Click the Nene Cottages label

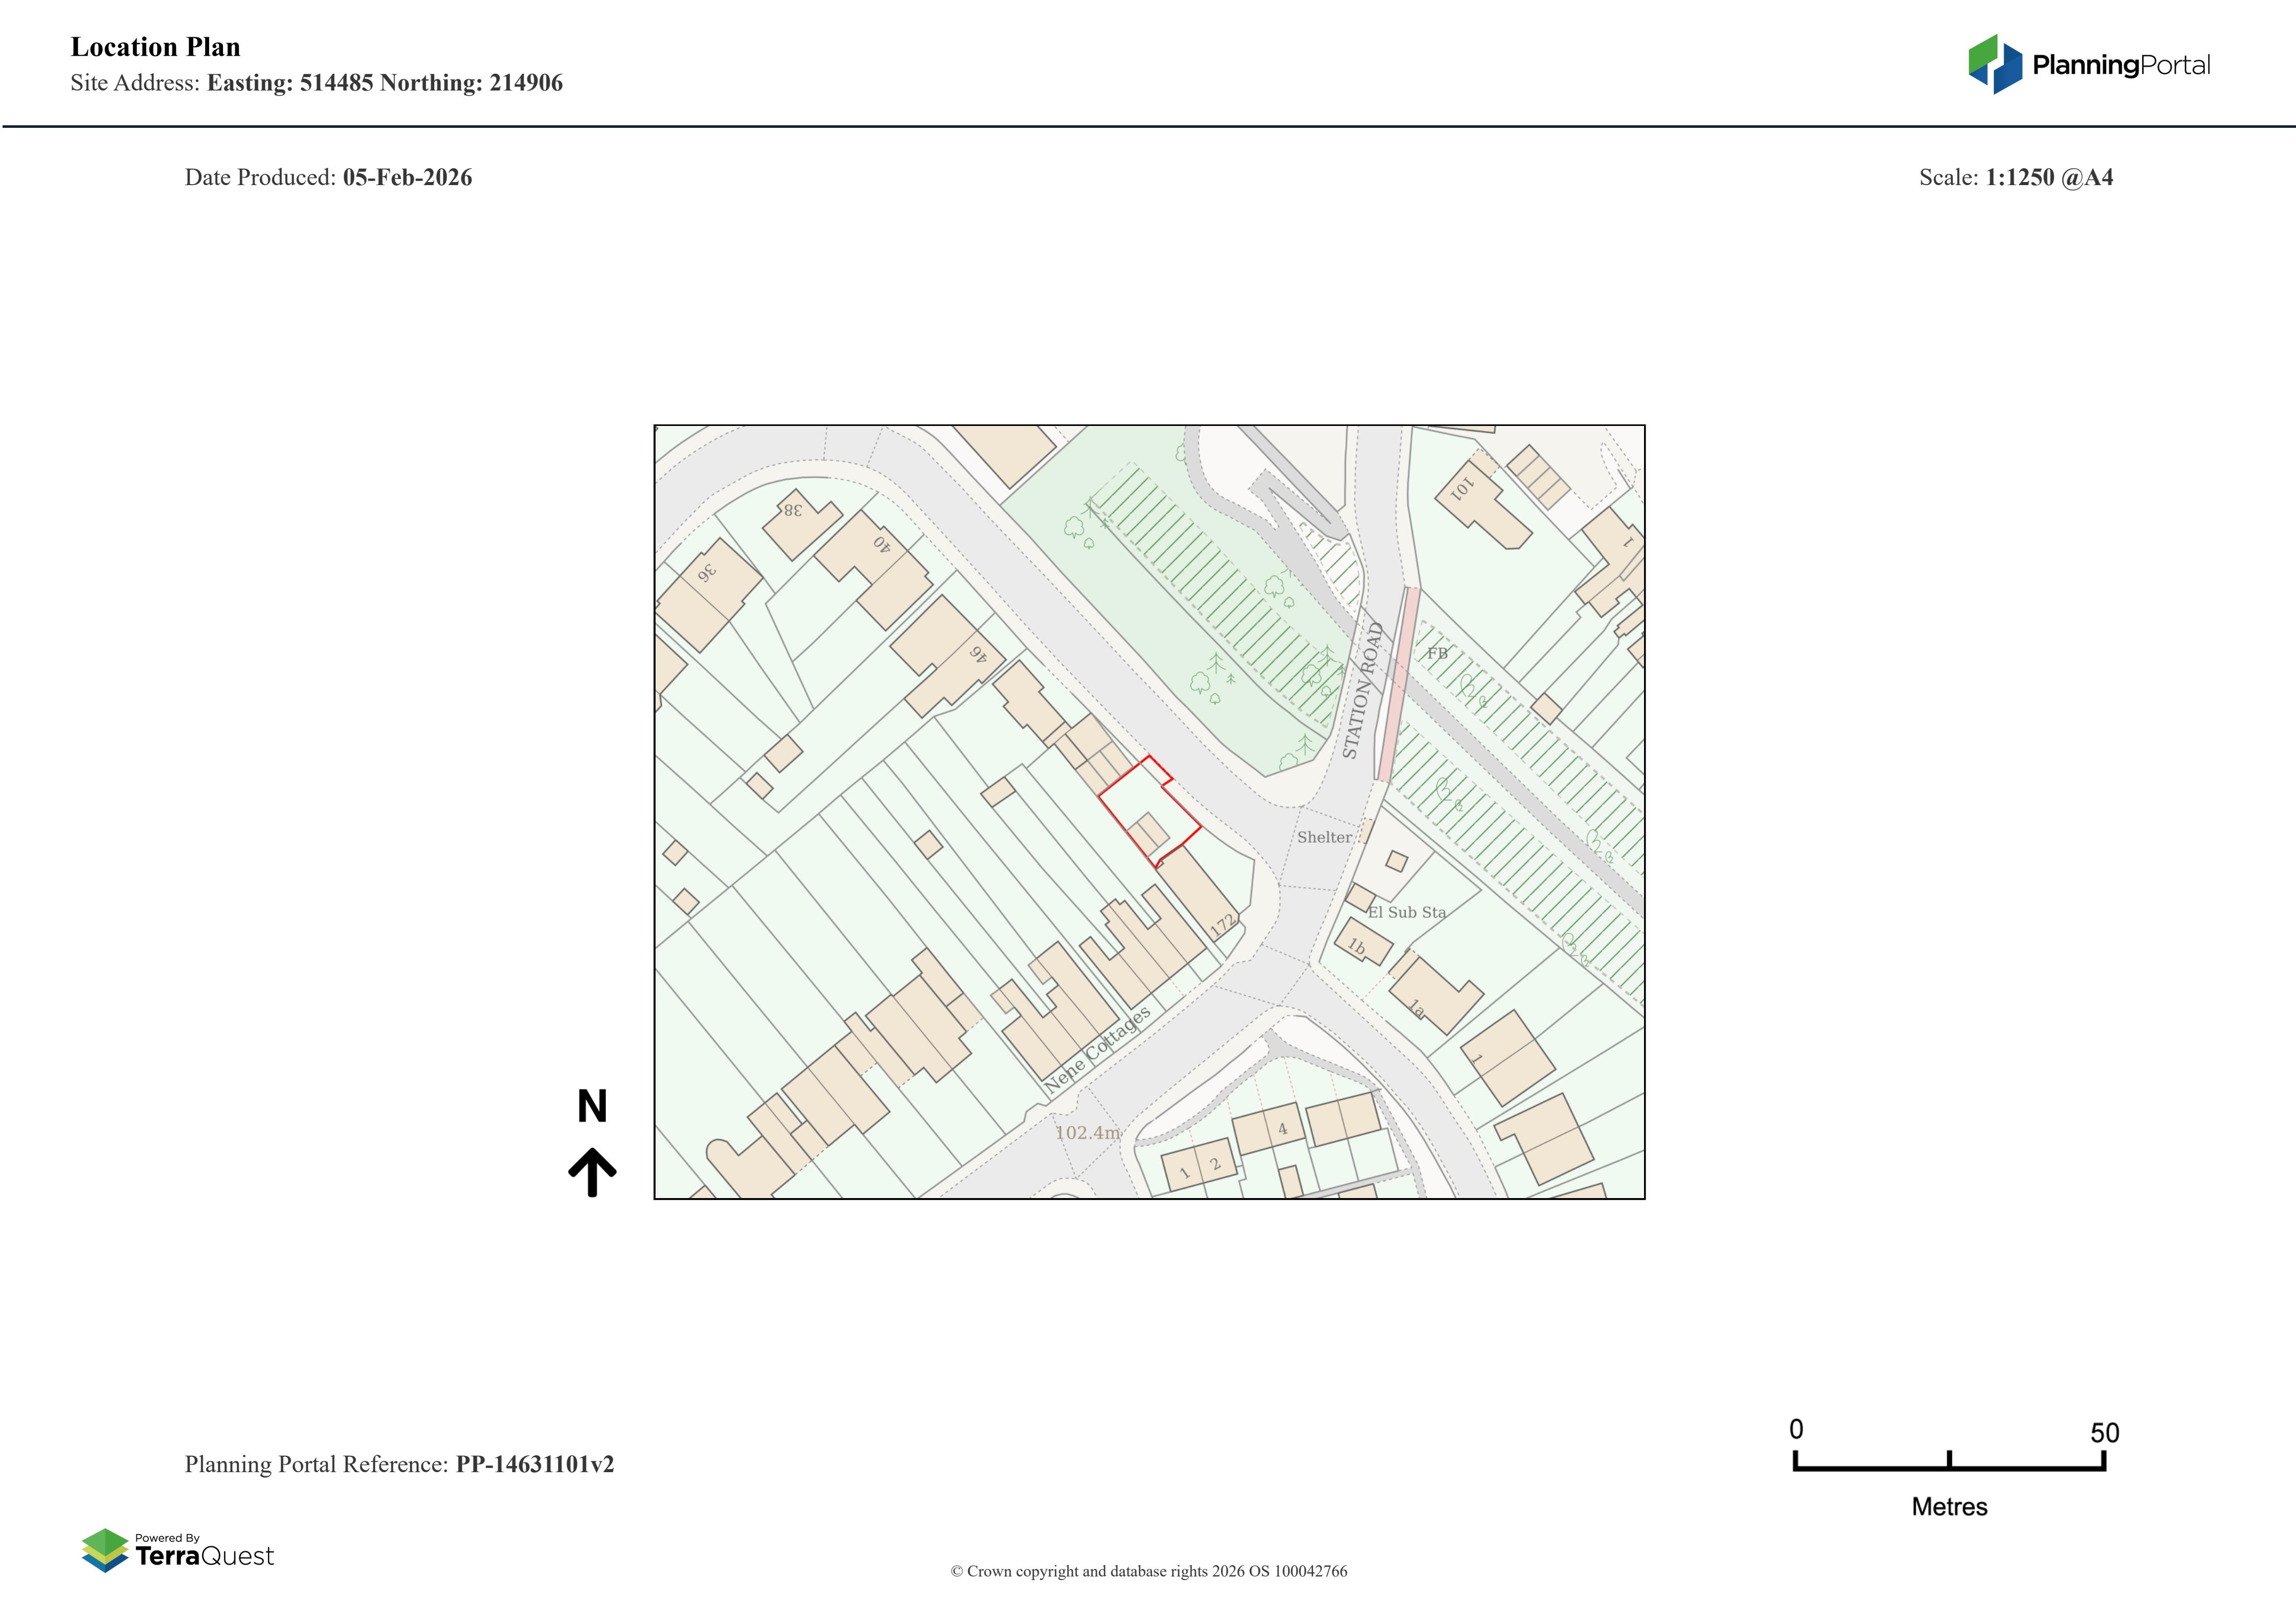(x=1097, y=1049)
